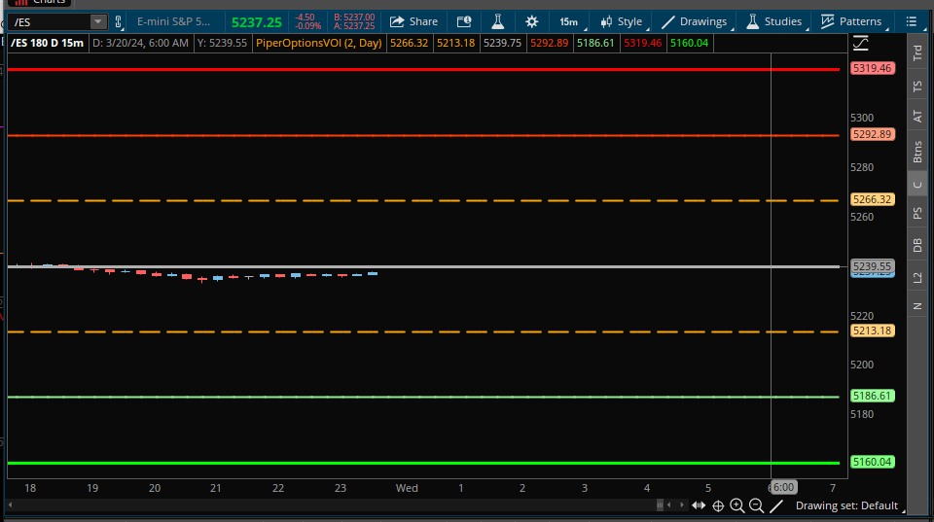This screenshot has width=934, height=522.
Task: Click the 5319.46 price axis label
Action: point(872,68)
